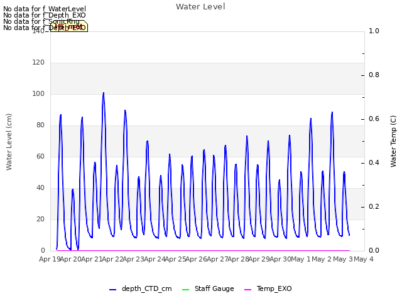The width and height of the screenshot is (402, 301).
Task: Click the blue depth_CTD_cm legend swatch
Action: coord(113,290)
